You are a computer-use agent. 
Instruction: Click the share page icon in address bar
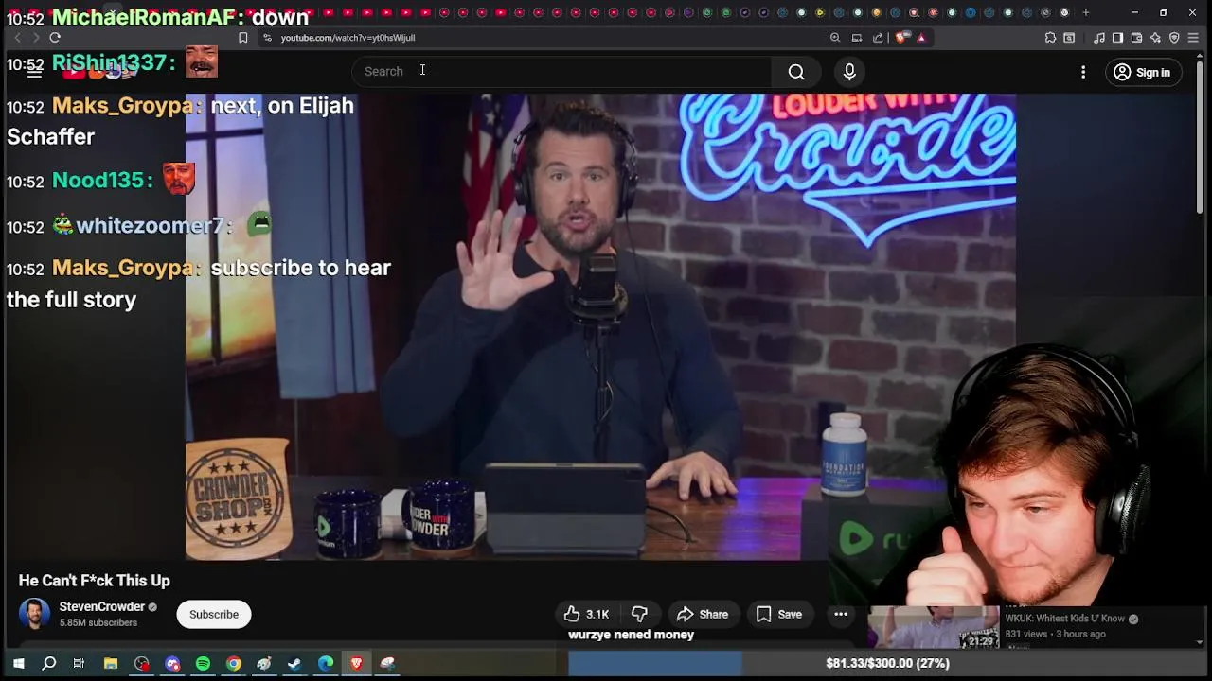[878, 38]
